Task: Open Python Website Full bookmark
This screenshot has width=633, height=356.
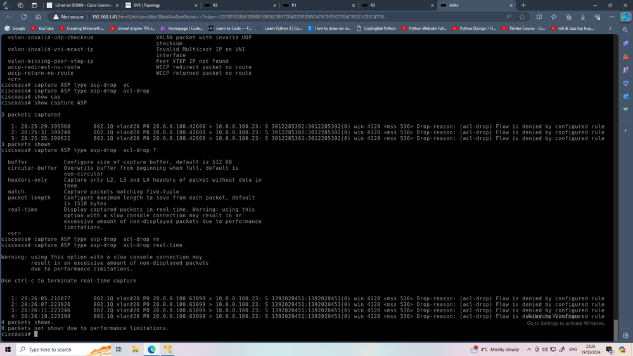Action: coord(424,29)
